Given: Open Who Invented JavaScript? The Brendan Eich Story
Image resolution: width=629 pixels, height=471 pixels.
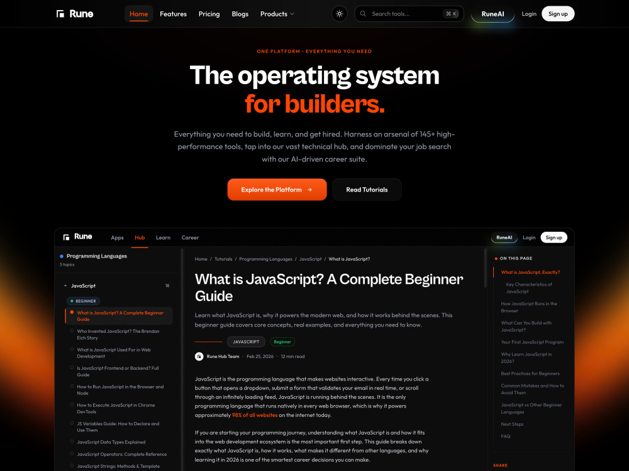Looking at the screenshot, I should click(x=118, y=335).
